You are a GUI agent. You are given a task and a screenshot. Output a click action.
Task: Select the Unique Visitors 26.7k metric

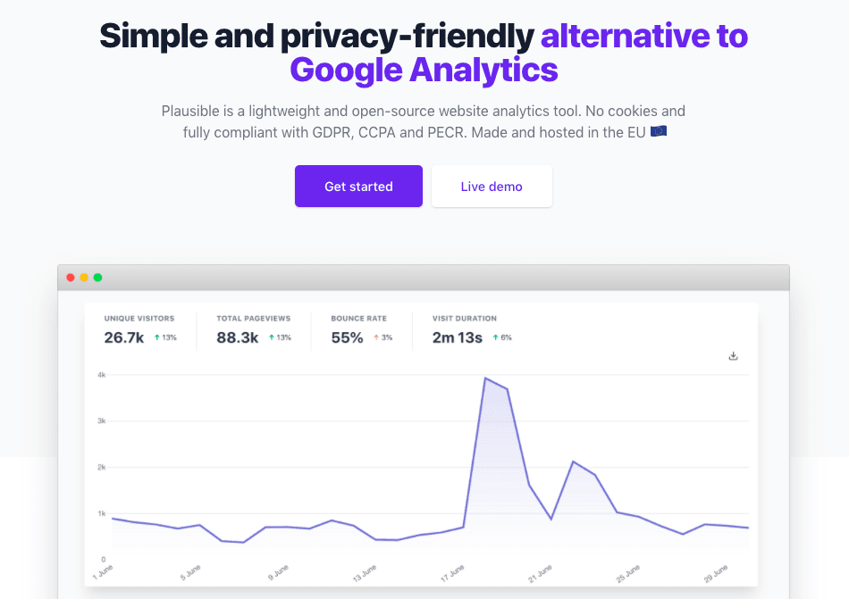click(x=124, y=337)
